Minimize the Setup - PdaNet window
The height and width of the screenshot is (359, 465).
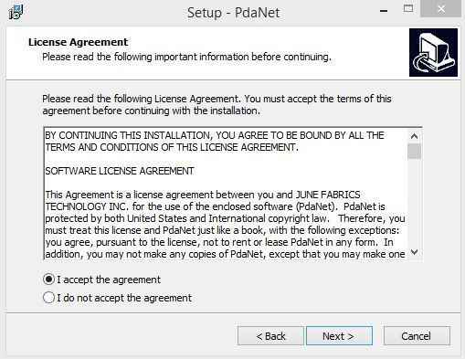pyautogui.click(x=384, y=11)
